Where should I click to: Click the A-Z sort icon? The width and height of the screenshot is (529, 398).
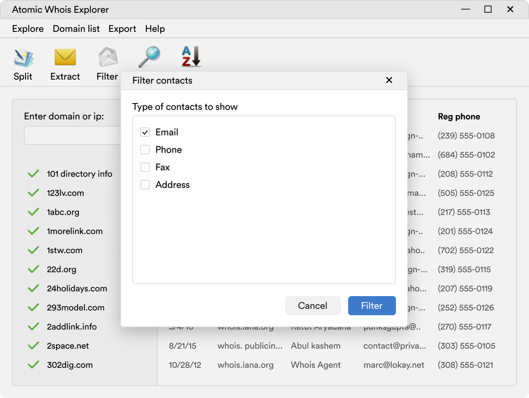click(x=191, y=57)
